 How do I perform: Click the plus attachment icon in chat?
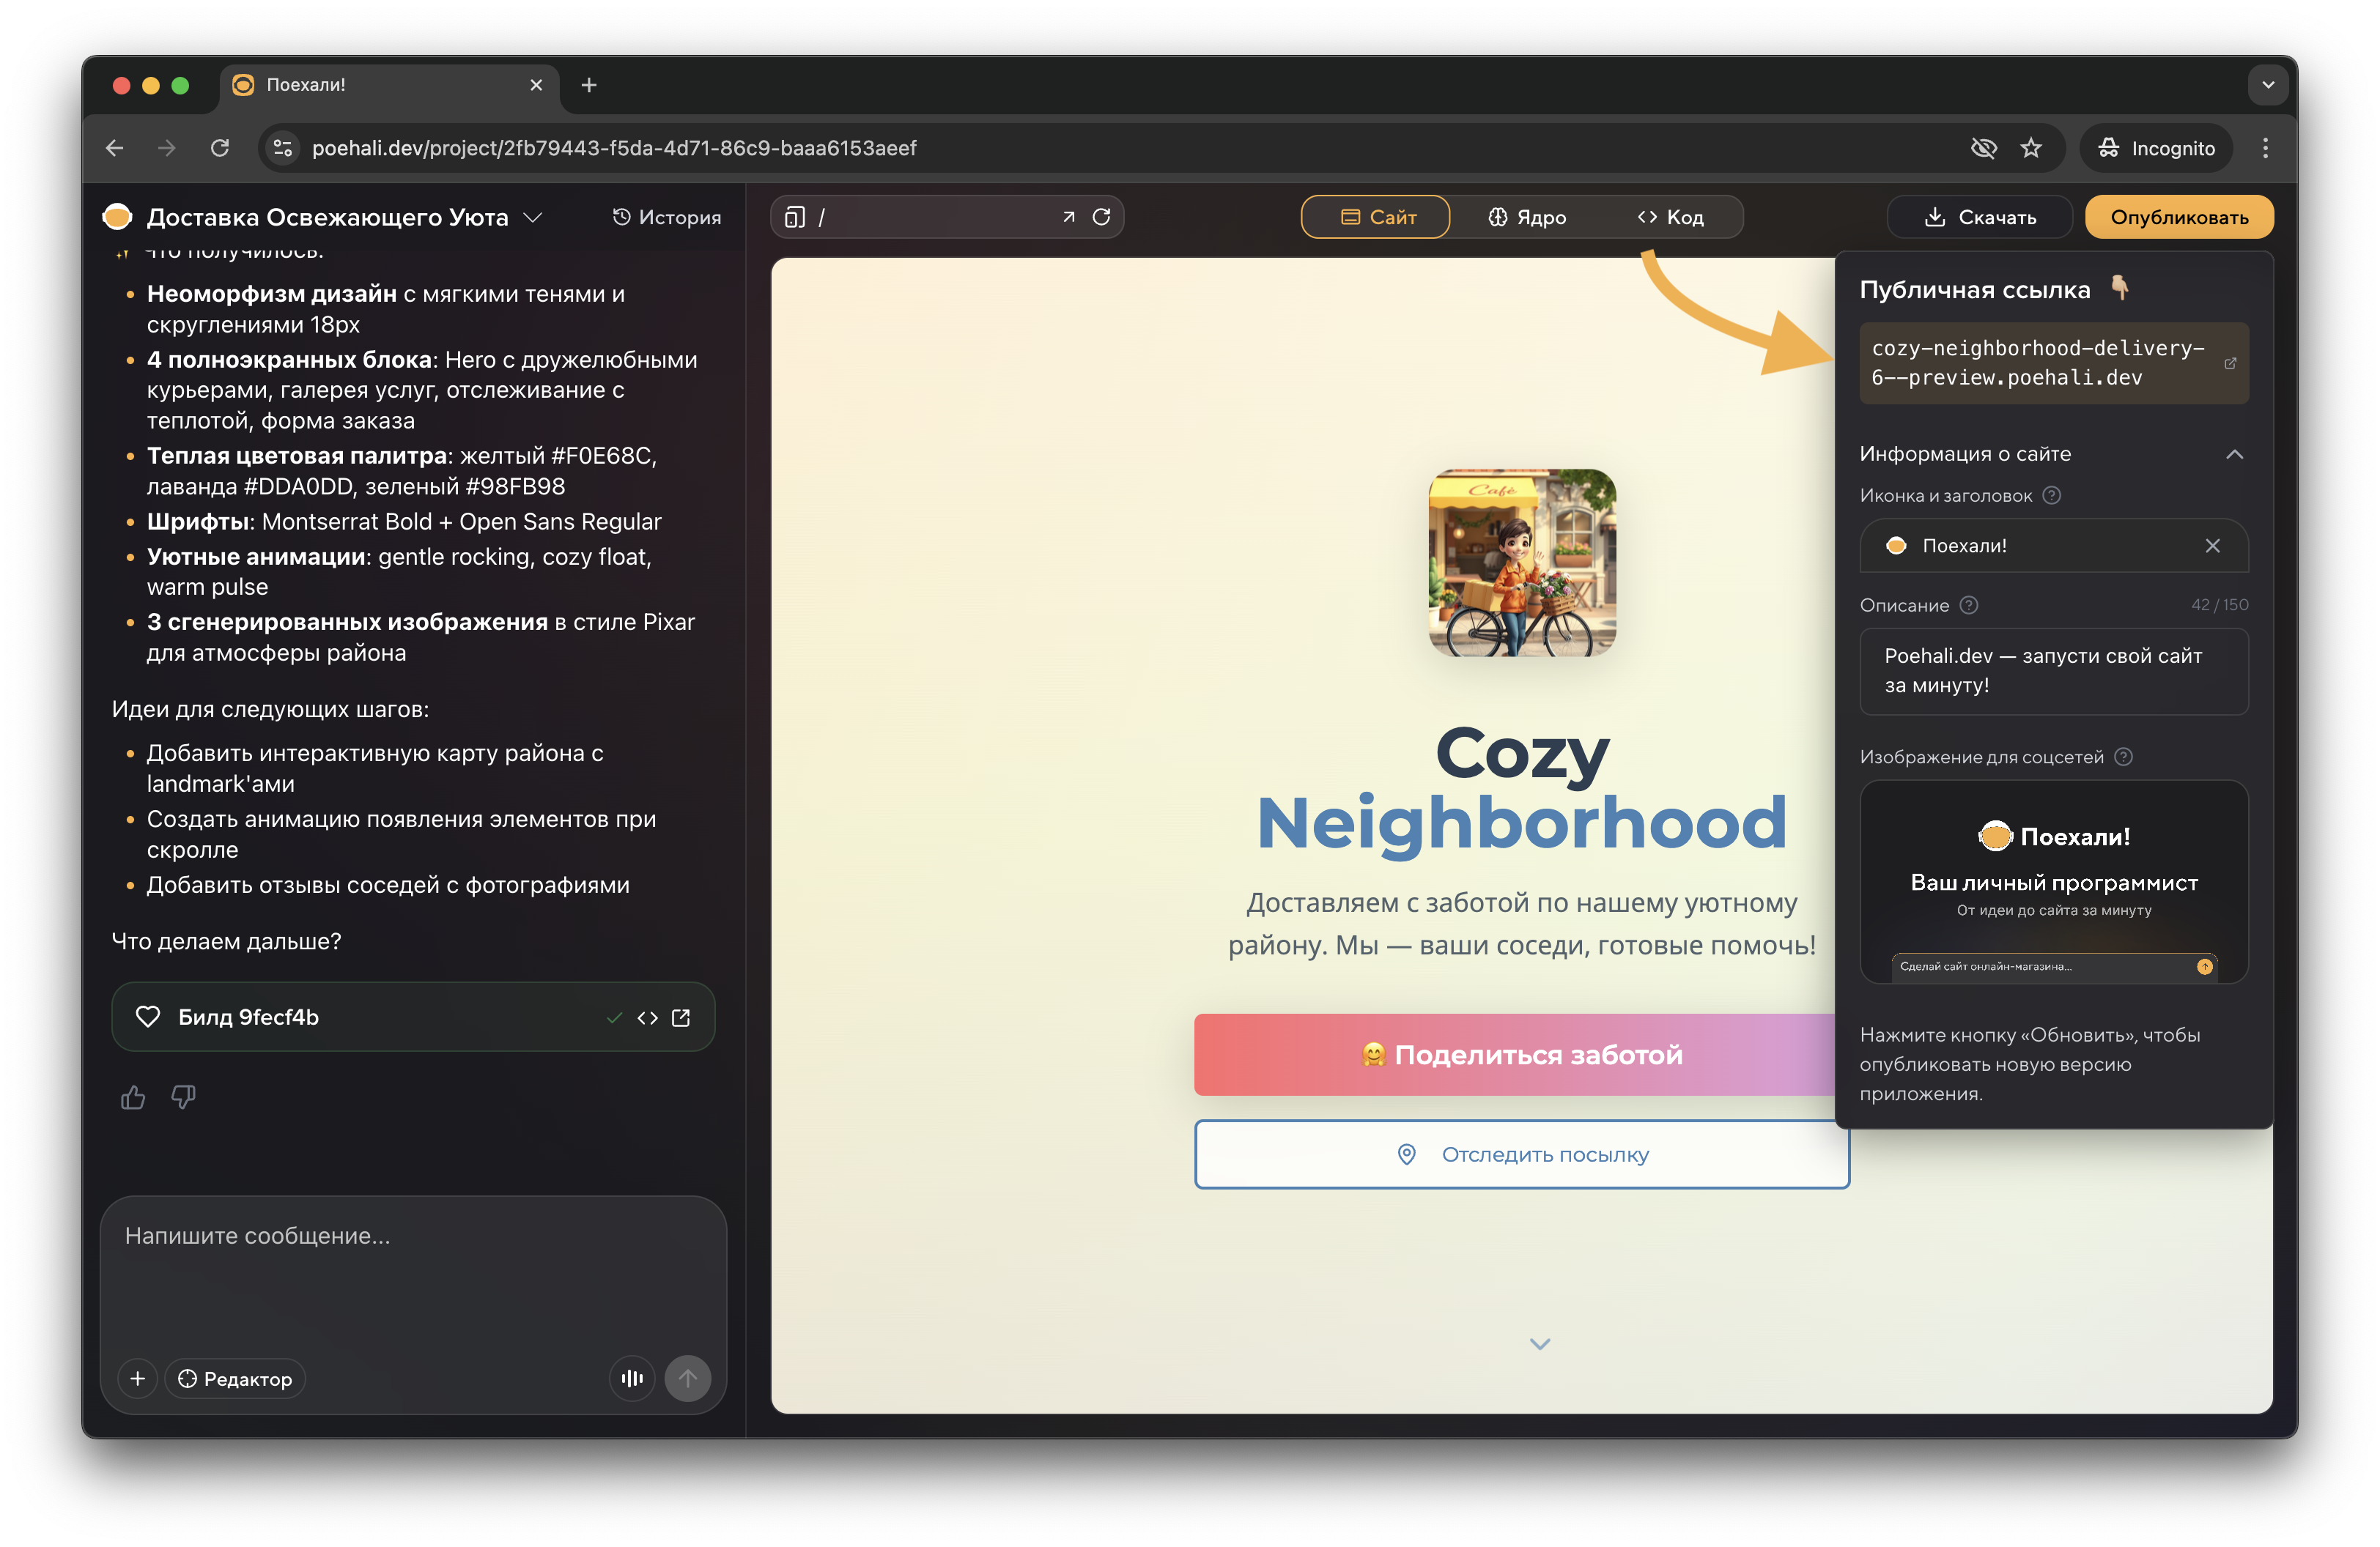coord(138,1378)
